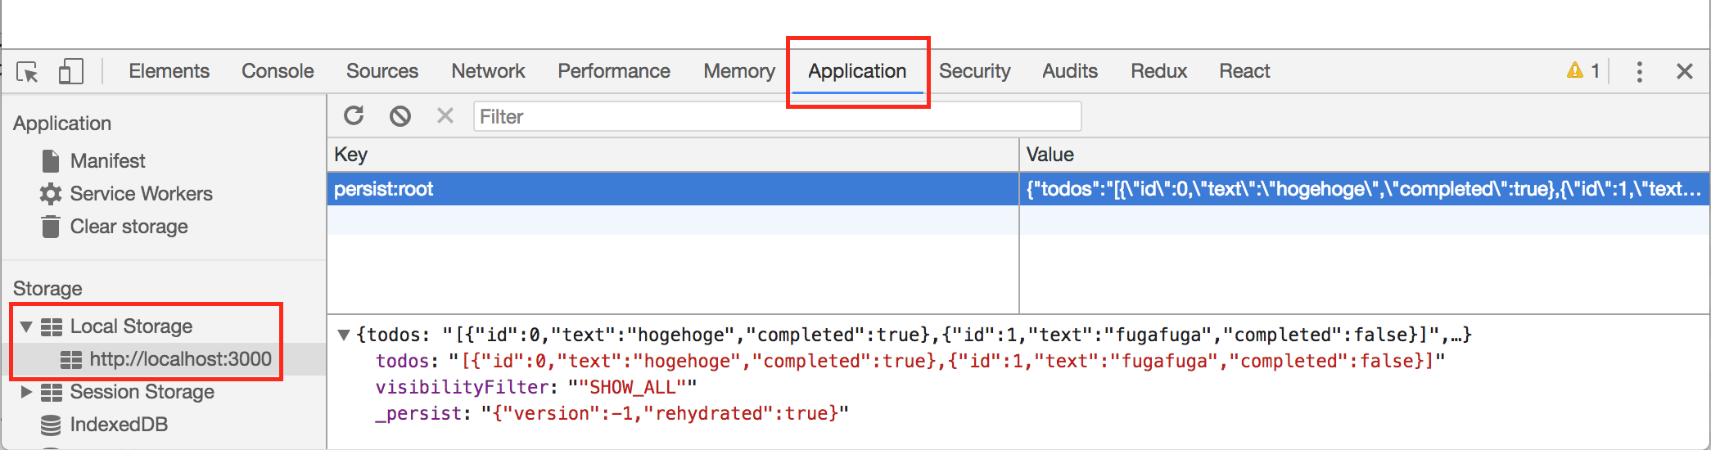Click the yellow warning count icon
This screenshot has height=450, width=1711.
(1574, 71)
